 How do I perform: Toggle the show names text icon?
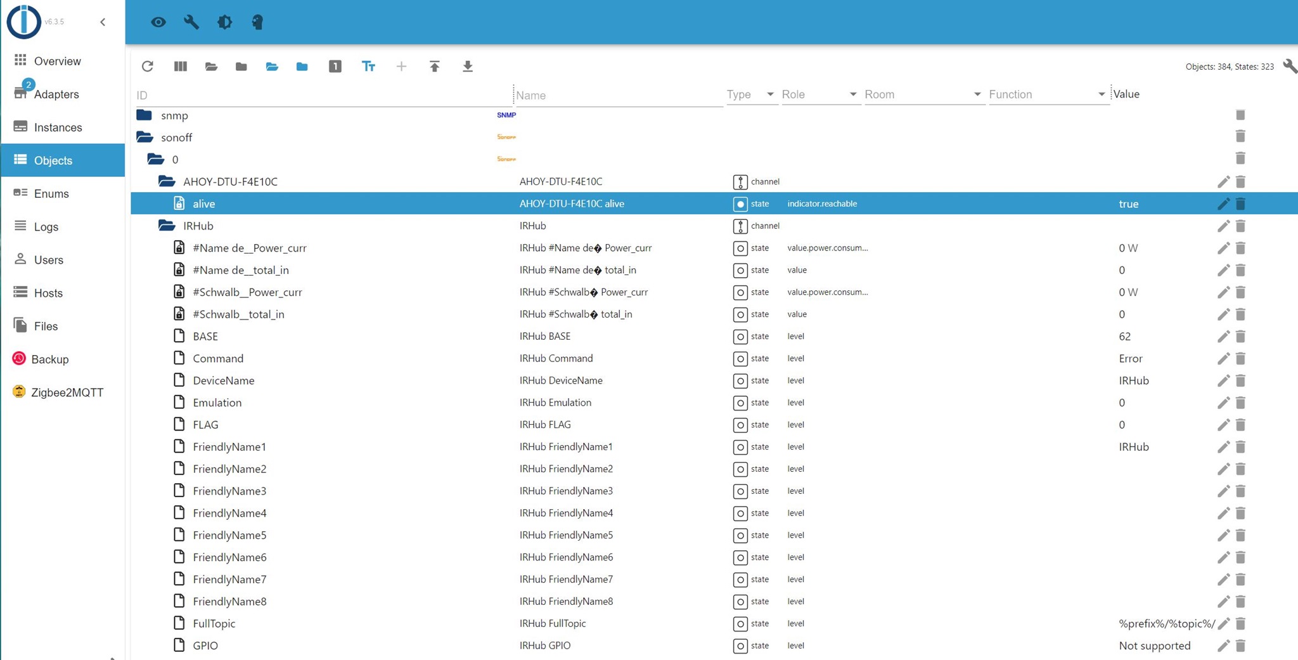[x=368, y=67]
